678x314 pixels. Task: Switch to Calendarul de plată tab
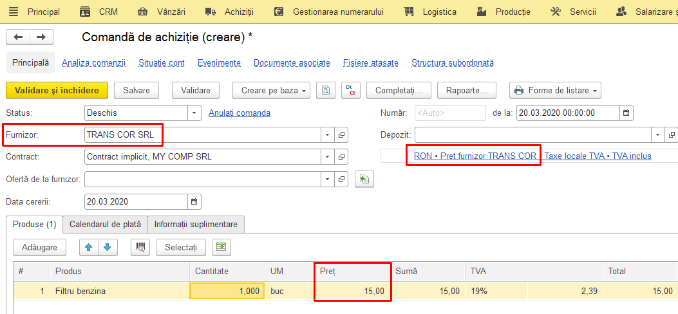pos(106,225)
